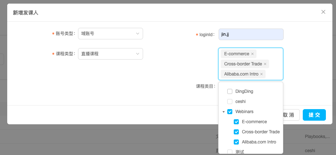Click the 取消 cancel button
The image size is (336, 155).
pyautogui.click(x=291, y=115)
